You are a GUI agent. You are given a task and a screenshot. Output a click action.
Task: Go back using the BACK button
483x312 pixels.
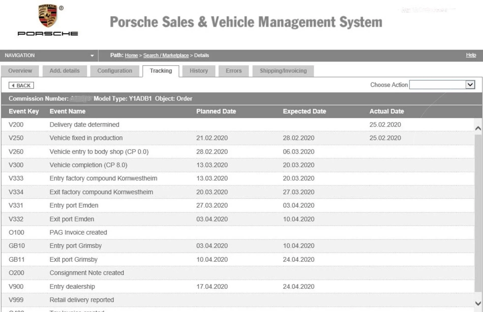coord(21,85)
